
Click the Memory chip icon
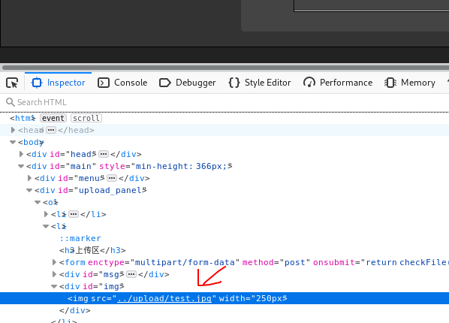[x=390, y=83]
